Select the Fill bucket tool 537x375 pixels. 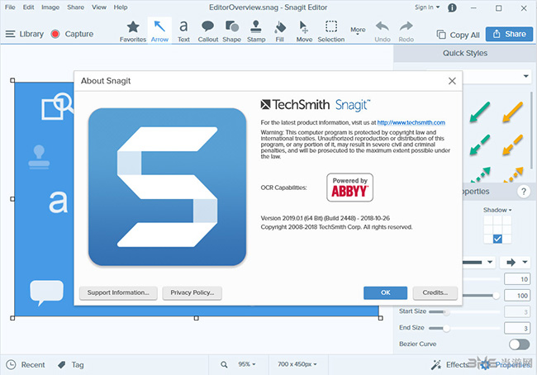point(280,31)
